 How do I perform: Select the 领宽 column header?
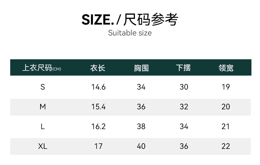tap(226, 68)
